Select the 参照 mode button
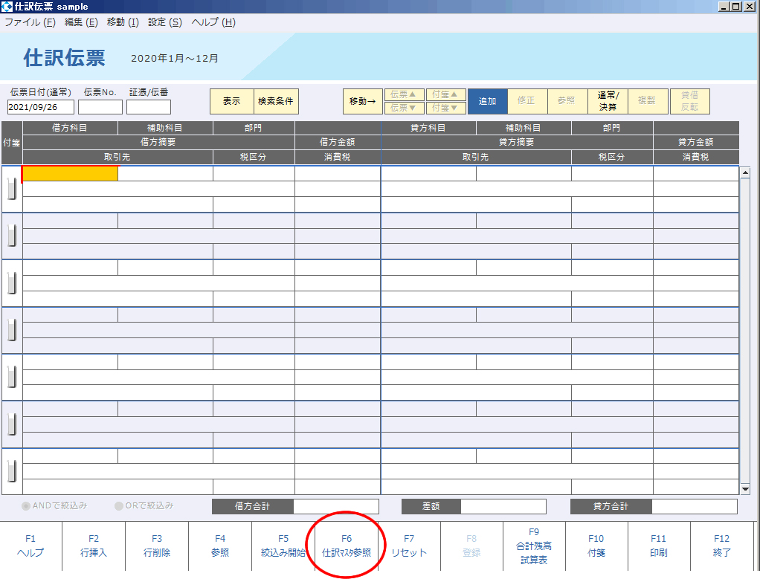 click(x=567, y=101)
